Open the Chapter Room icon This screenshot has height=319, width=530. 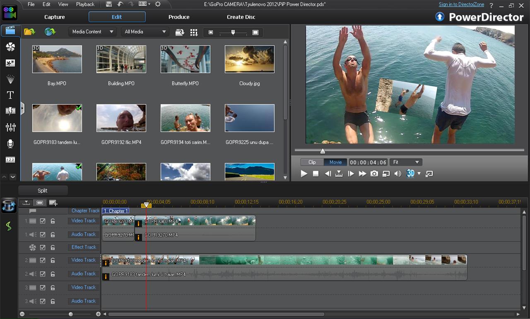coord(10,159)
